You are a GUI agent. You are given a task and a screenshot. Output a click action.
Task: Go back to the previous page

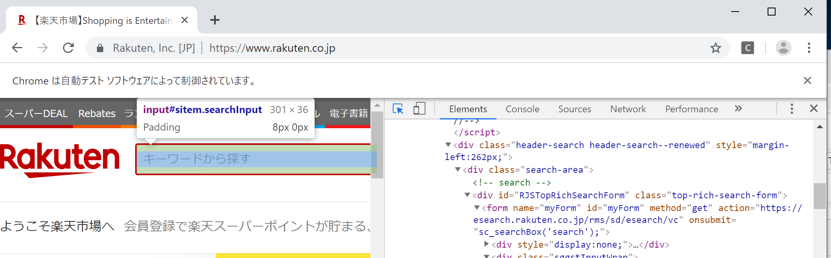click(x=17, y=48)
